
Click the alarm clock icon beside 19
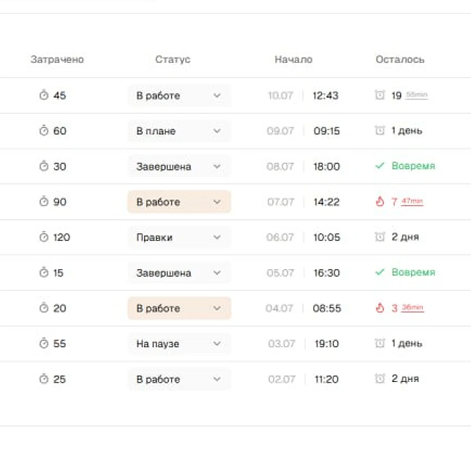click(380, 95)
